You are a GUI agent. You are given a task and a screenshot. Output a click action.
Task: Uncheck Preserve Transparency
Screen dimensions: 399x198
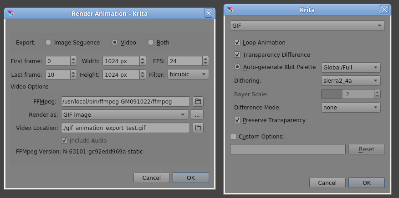tap(237, 120)
